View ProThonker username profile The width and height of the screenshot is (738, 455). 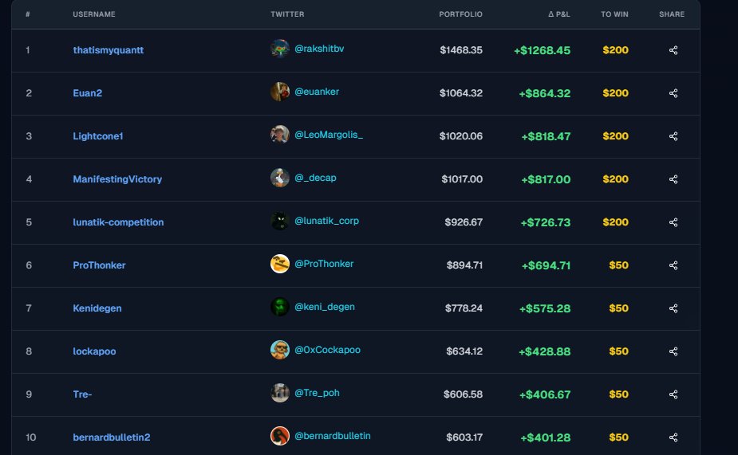tap(99, 265)
